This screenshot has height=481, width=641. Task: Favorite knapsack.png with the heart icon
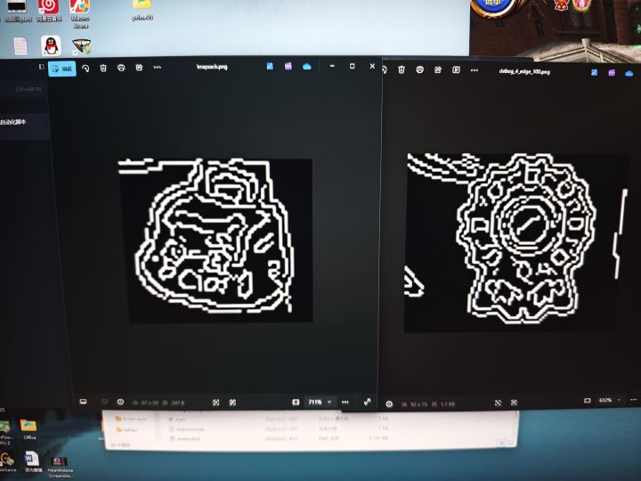104,402
